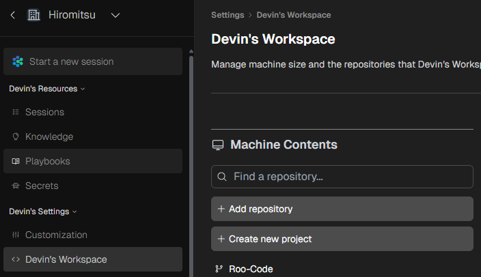Open Secrets in the sidebar
The height and width of the screenshot is (277, 481).
(x=93, y=186)
